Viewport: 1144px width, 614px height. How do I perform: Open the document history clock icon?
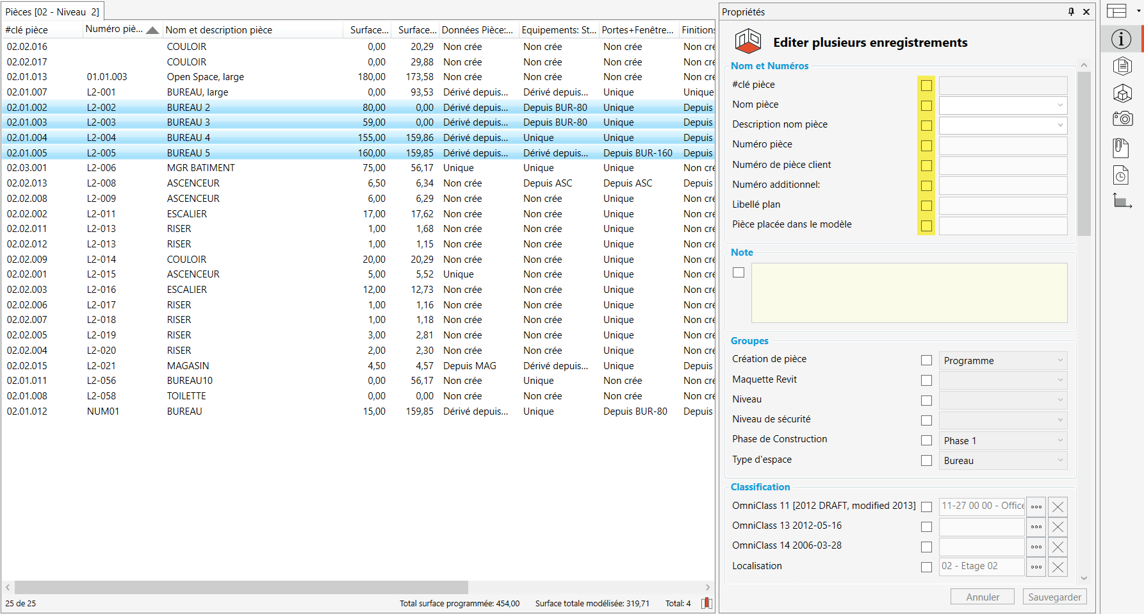[x=1121, y=176]
